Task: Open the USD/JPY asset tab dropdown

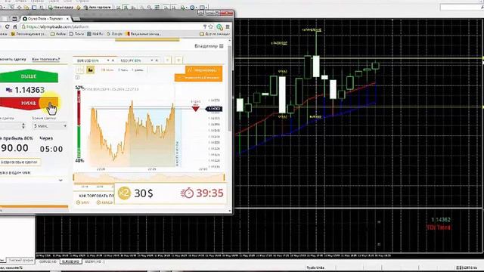Action: [x=152, y=60]
